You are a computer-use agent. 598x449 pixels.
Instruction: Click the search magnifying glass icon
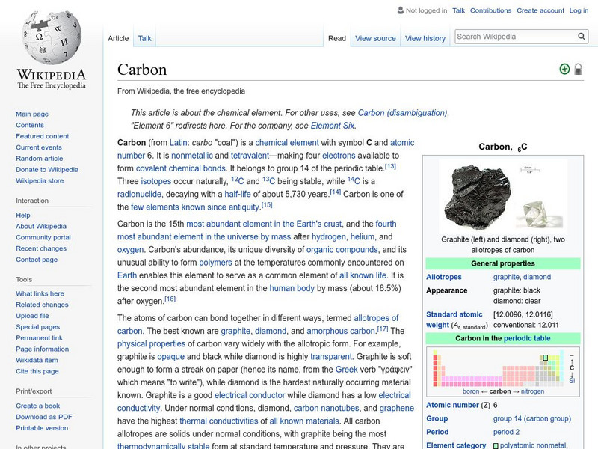[582, 36]
